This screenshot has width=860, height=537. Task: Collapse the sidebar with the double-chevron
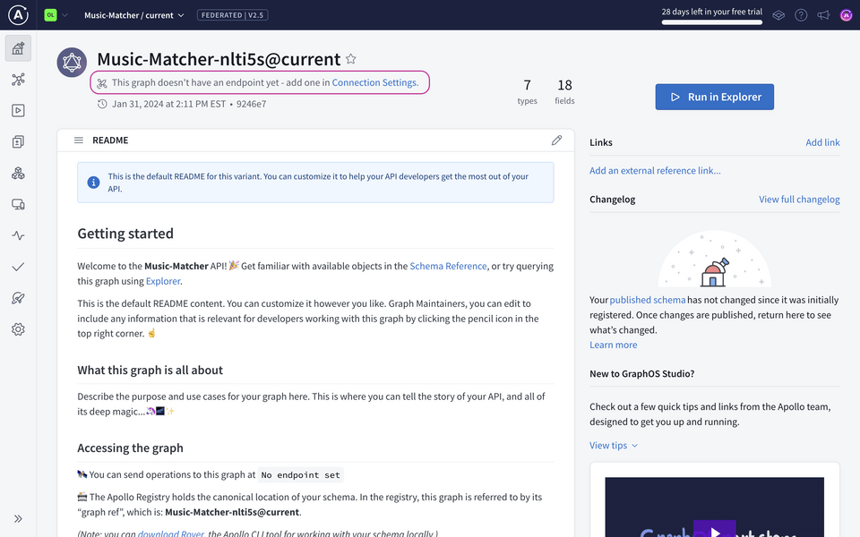pos(18,517)
